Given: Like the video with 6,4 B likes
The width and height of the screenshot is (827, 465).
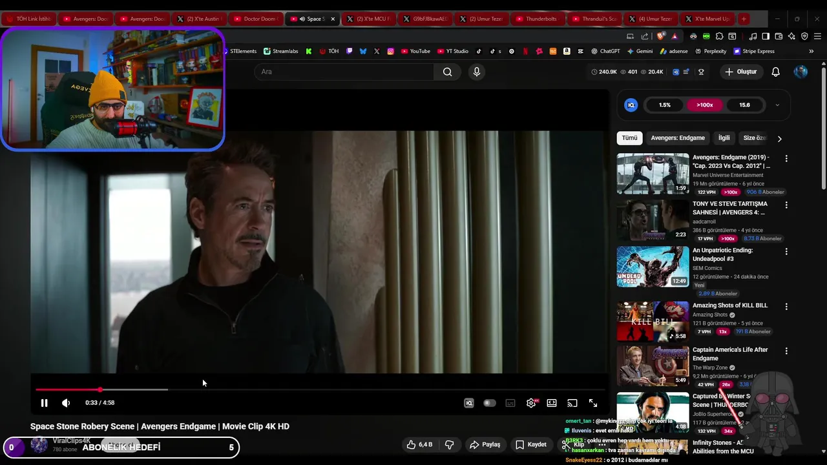Looking at the screenshot, I should click(x=419, y=444).
